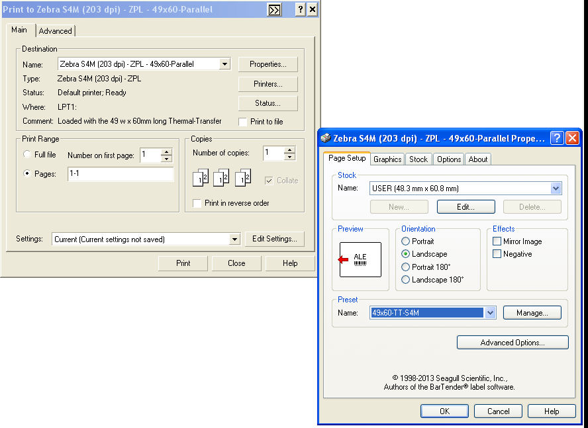The image size is (588, 428).
Task: Select Portrait orientation
Action: (x=405, y=241)
